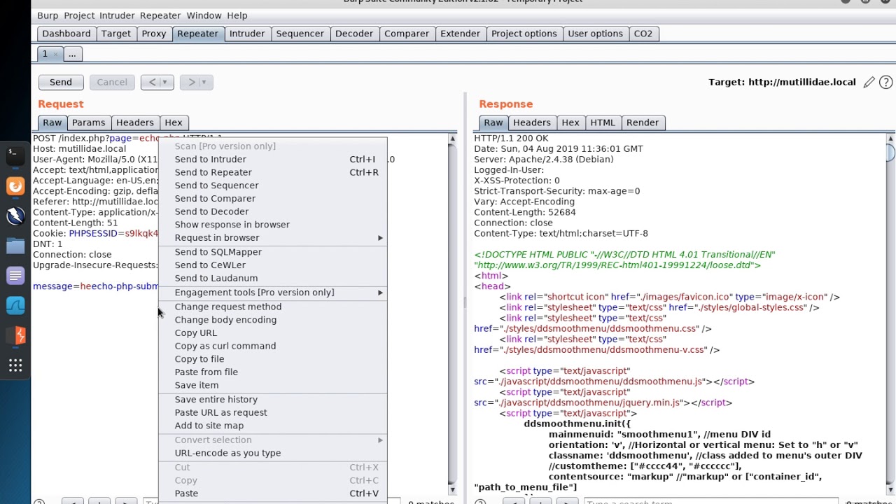Choose Copy URL
The image size is (896, 504).
273,333
